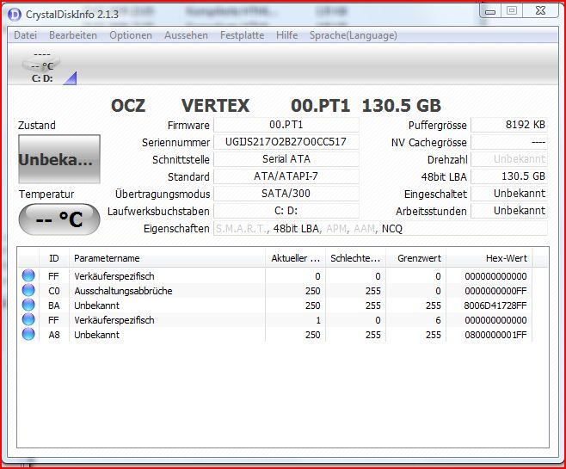Click the Standard field showing ATA/ATAPI-7
This screenshot has height=469, width=566.
click(x=286, y=176)
